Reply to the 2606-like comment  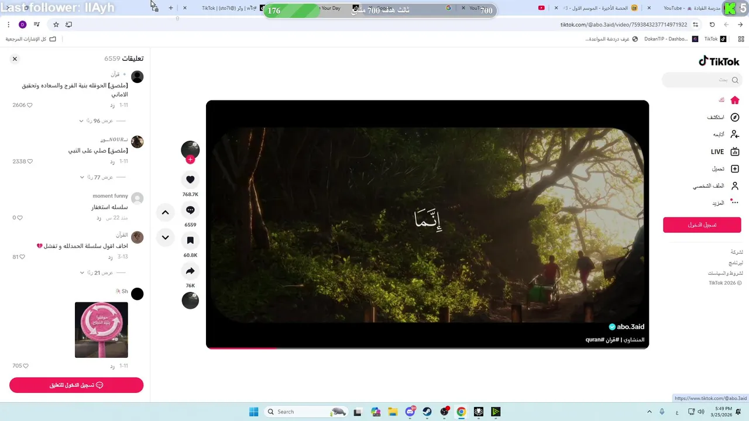[x=112, y=105]
